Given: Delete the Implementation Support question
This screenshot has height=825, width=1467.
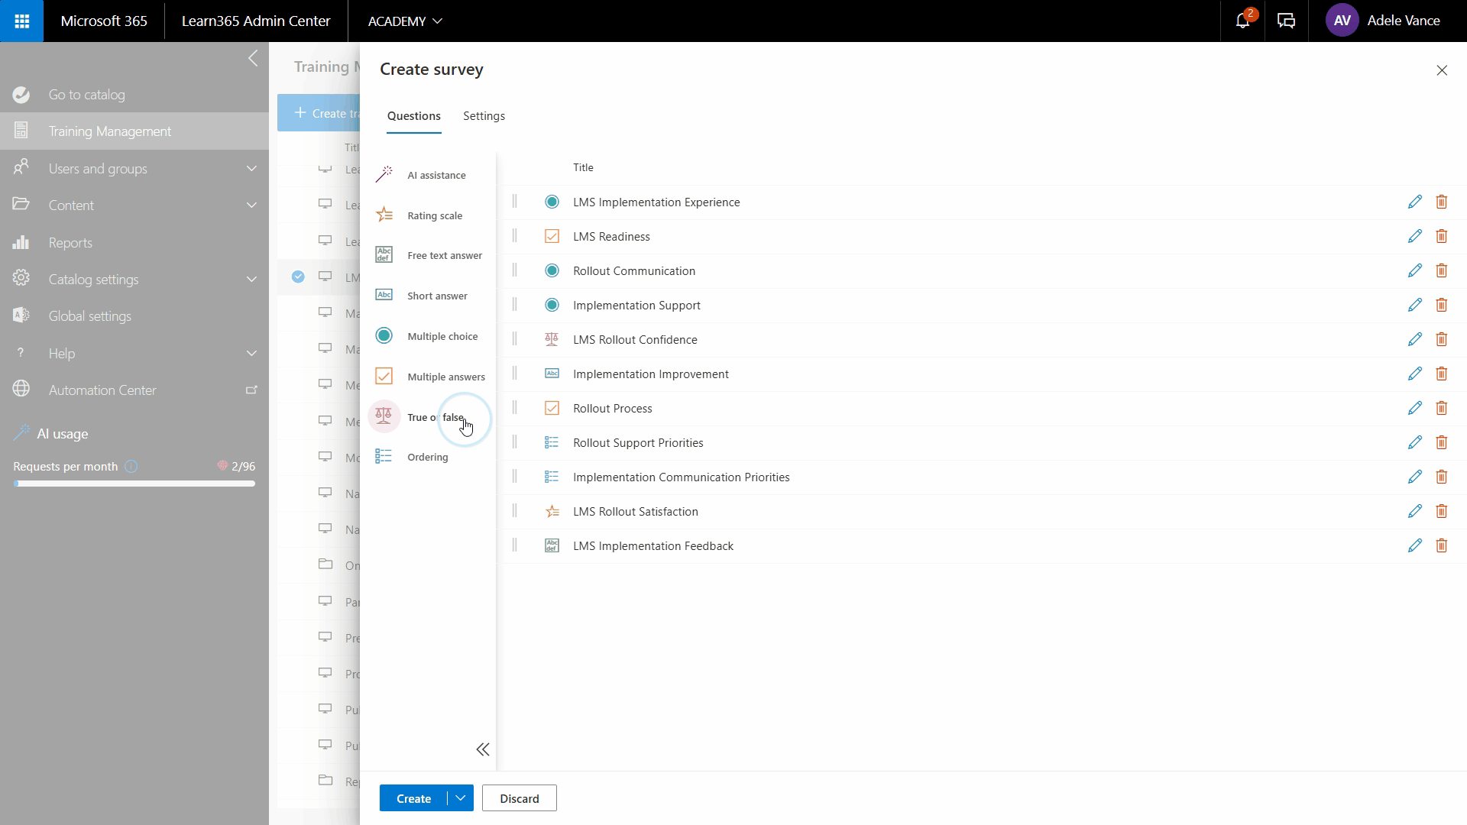Looking at the screenshot, I should pyautogui.click(x=1442, y=305).
